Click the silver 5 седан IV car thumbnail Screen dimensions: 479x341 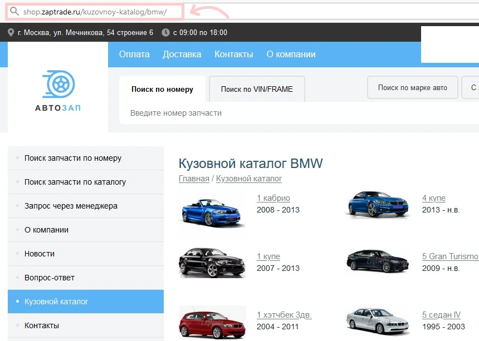[x=378, y=322]
